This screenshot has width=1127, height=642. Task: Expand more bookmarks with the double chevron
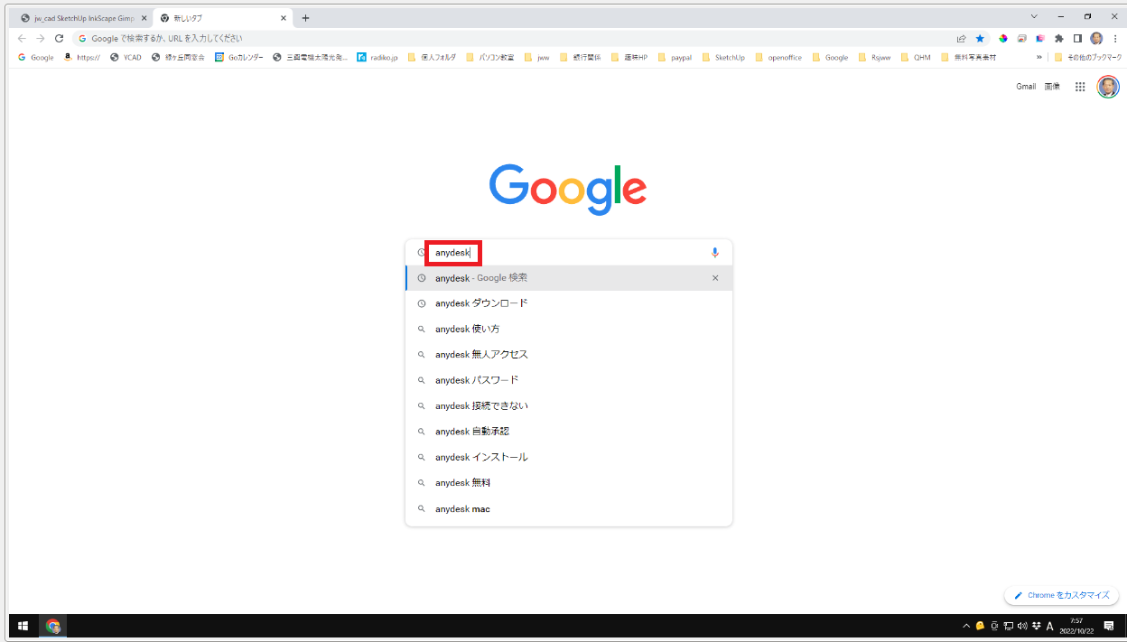1039,57
